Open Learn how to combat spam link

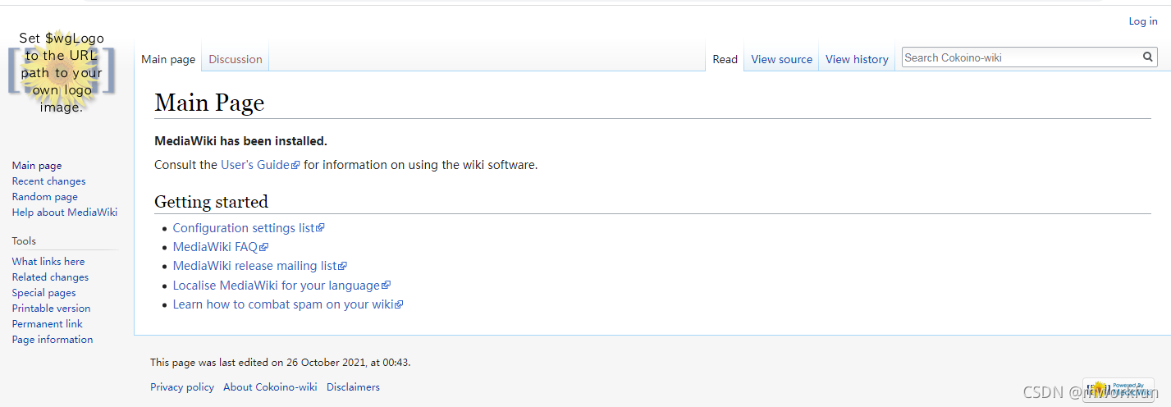(x=288, y=304)
